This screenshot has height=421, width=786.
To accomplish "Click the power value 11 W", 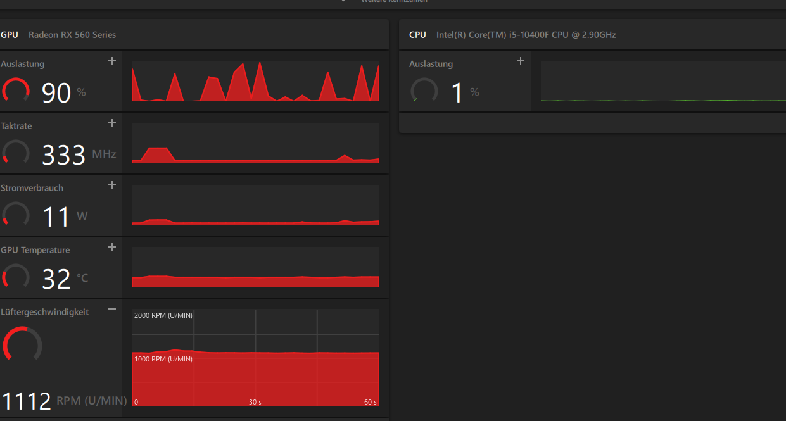I will coord(65,217).
